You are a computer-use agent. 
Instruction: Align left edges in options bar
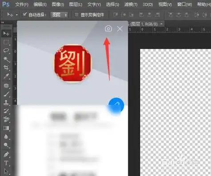click(142, 15)
